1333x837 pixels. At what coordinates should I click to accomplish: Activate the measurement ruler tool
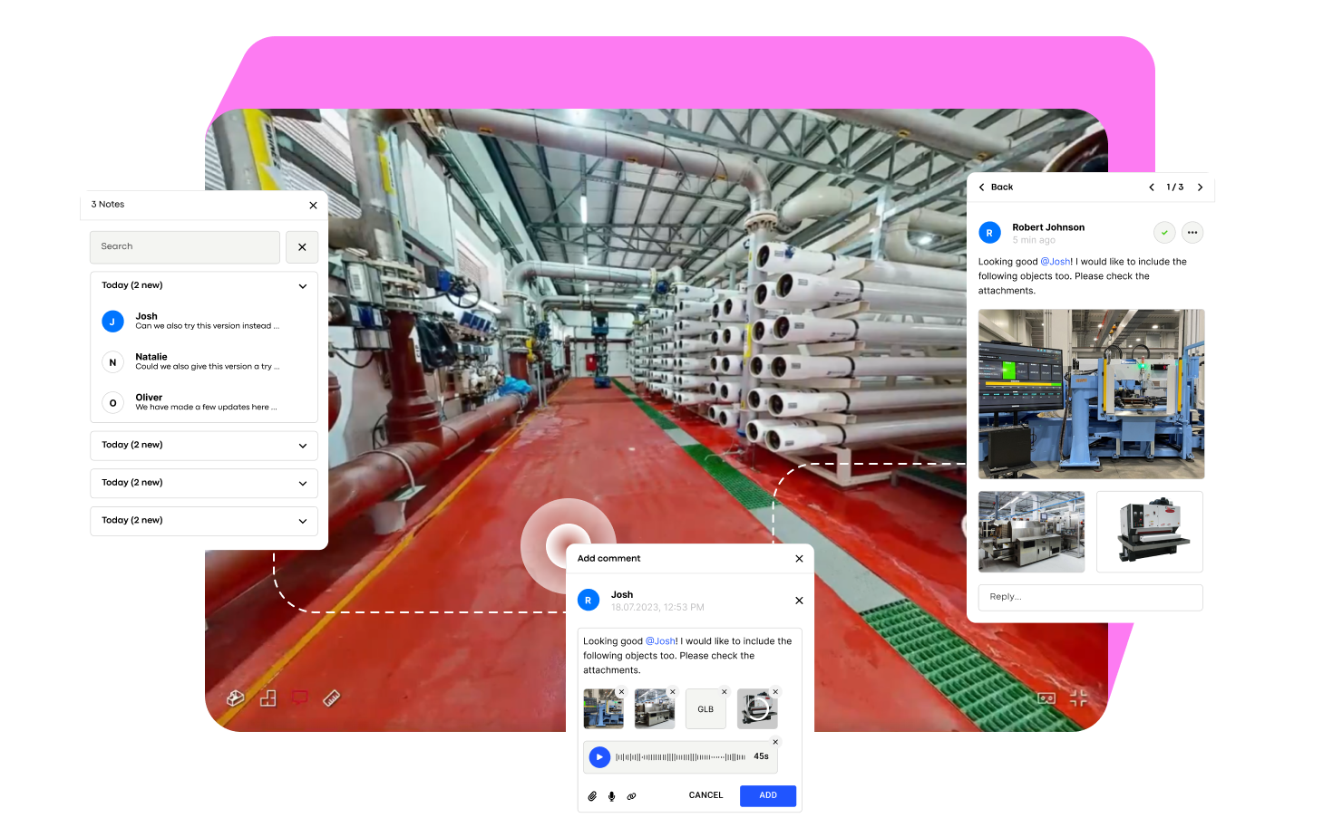(331, 697)
